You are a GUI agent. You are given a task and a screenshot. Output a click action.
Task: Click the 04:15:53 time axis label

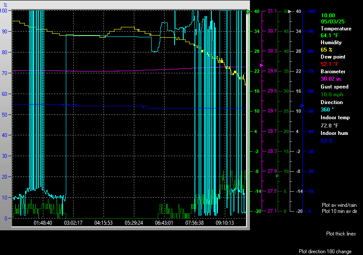(104, 223)
